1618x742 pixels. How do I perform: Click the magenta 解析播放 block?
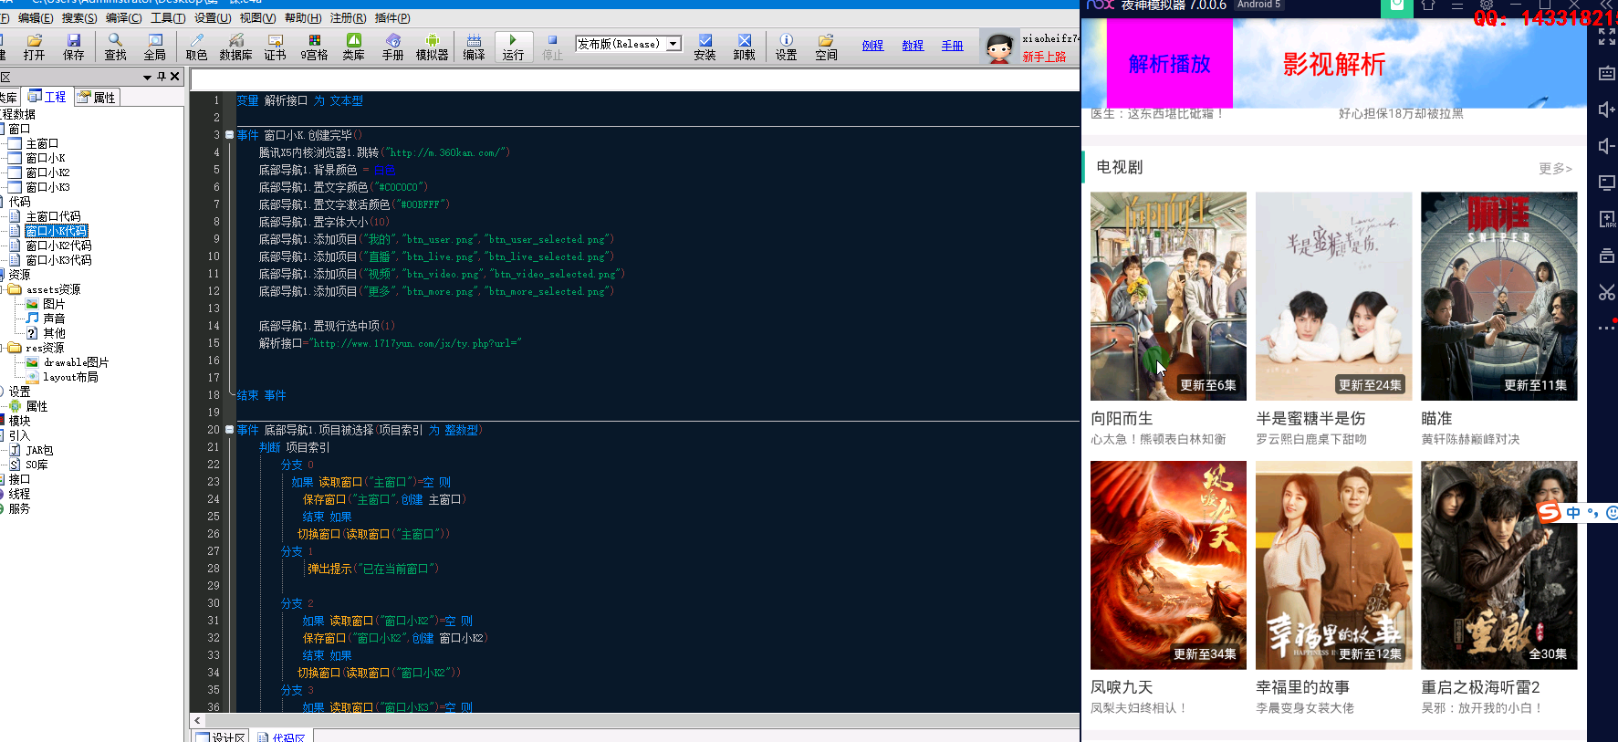click(1169, 64)
